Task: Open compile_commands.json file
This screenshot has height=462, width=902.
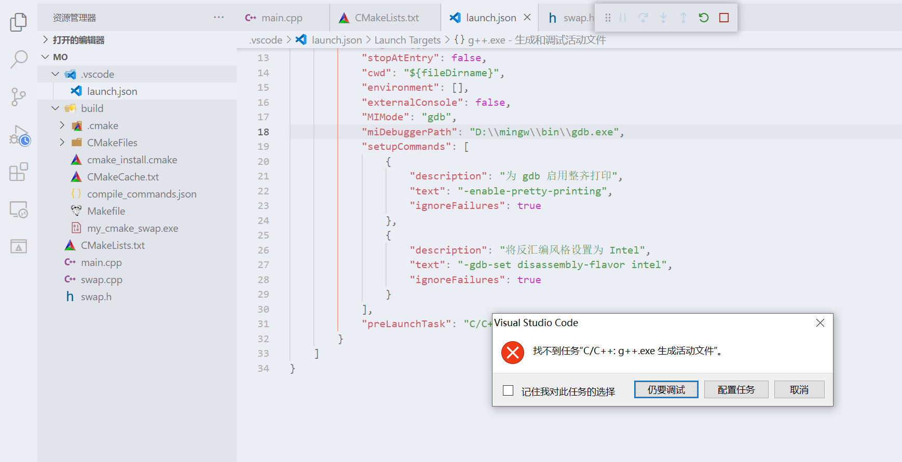Action: point(137,194)
